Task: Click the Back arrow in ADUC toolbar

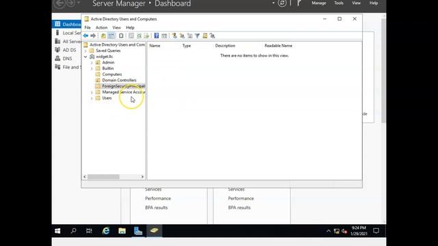Action: pyautogui.click(x=86, y=36)
